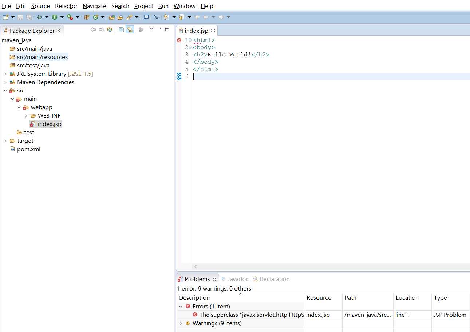Expand the JRE System Library node

click(x=5, y=74)
